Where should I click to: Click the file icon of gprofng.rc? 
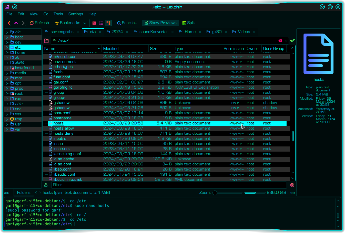coord(51,87)
